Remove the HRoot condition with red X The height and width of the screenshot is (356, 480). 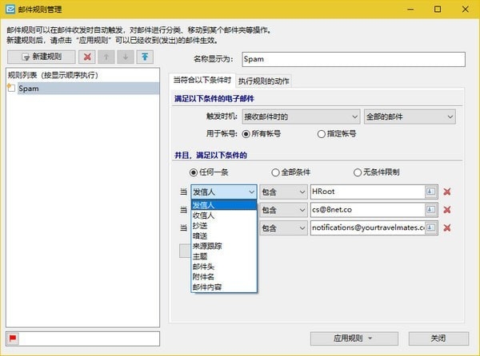[x=447, y=192]
